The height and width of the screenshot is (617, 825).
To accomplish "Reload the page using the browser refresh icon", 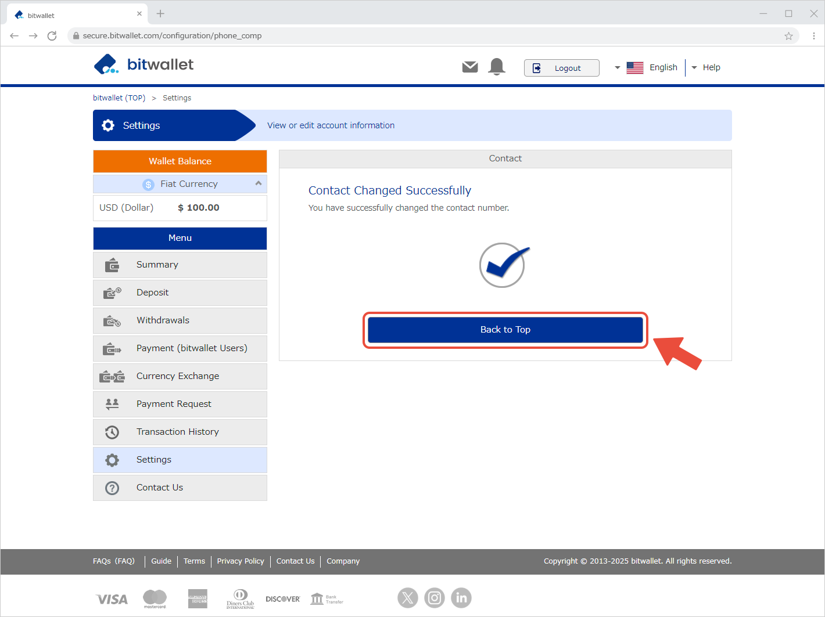I will pyautogui.click(x=52, y=36).
